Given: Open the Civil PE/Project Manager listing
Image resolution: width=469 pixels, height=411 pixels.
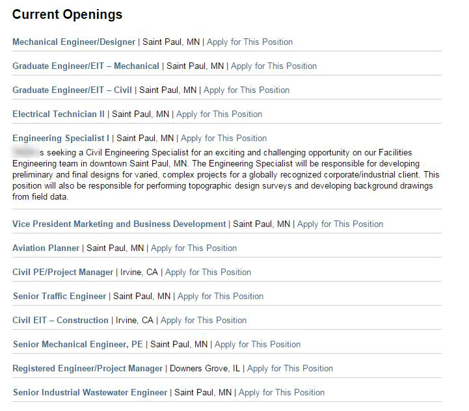Looking at the screenshot, I should (63, 272).
